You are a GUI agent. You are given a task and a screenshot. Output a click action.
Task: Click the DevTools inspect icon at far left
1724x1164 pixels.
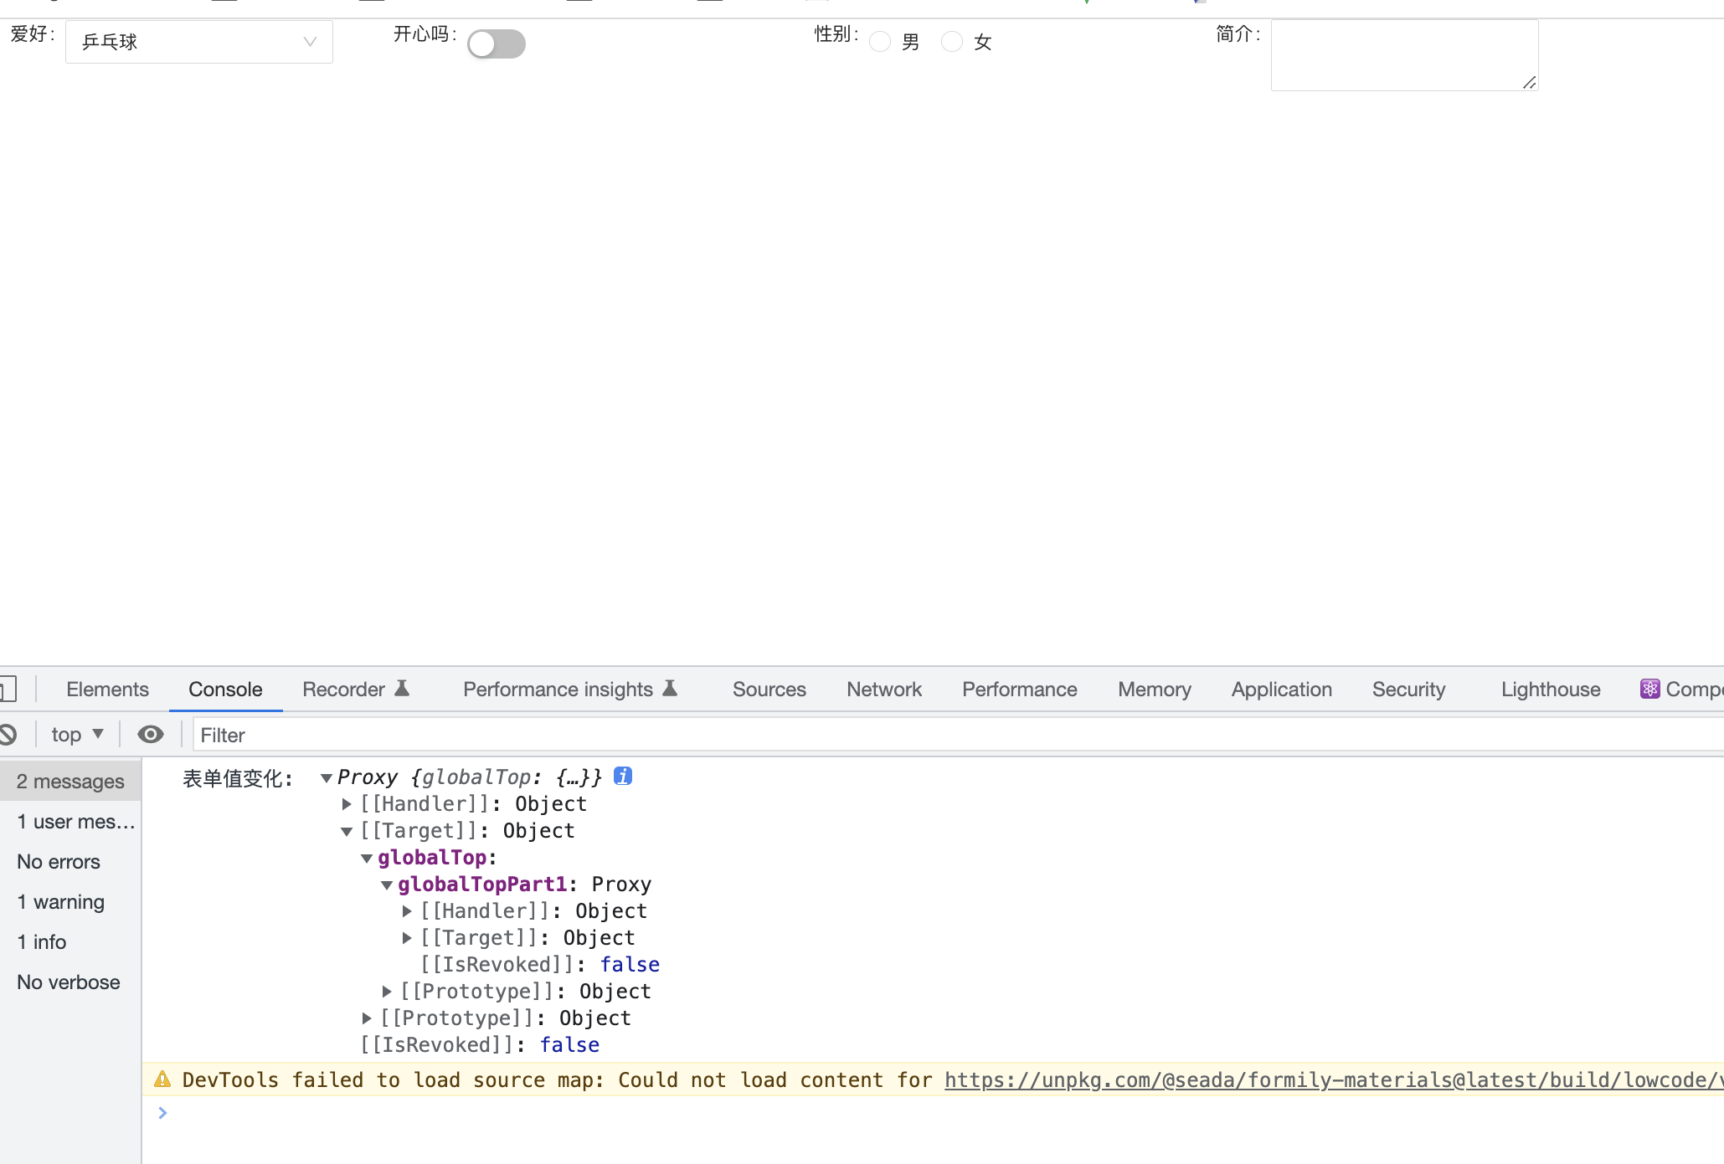8,688
